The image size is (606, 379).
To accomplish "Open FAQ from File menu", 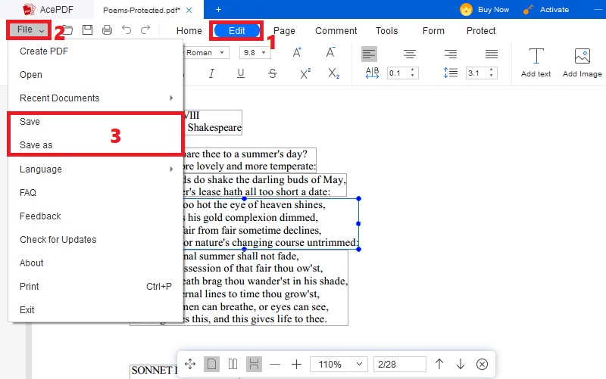I will tap(96, 193).
